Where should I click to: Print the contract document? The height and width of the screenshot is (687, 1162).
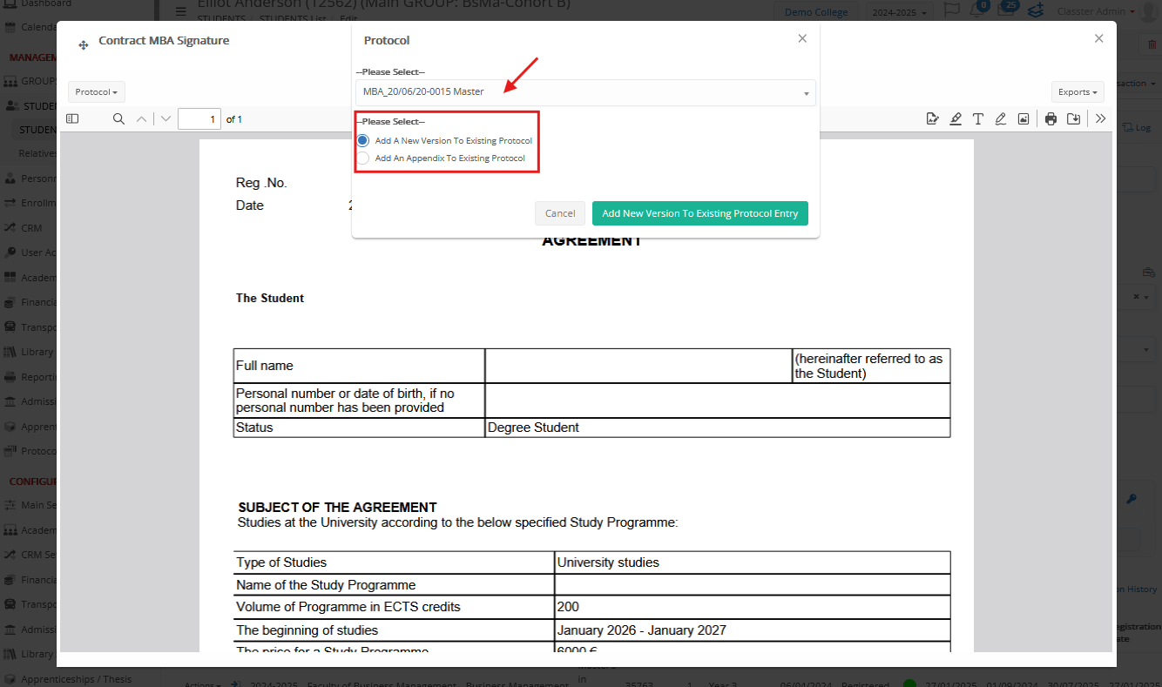point(1051,119)
